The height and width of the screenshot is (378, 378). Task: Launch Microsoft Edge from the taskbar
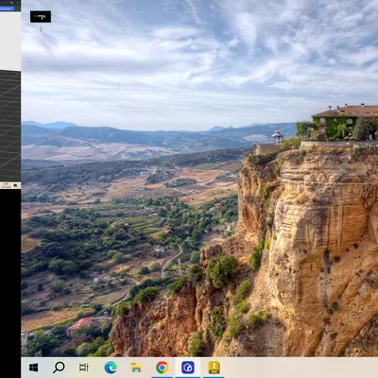111,368
